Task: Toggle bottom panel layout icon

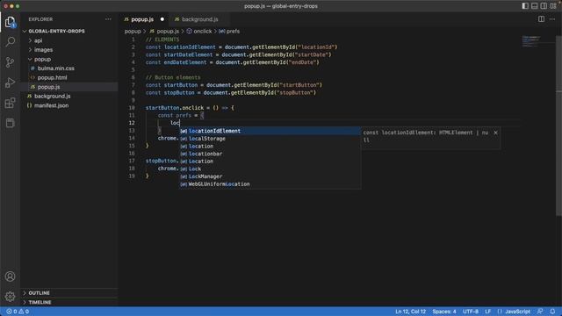Action: 535,6
